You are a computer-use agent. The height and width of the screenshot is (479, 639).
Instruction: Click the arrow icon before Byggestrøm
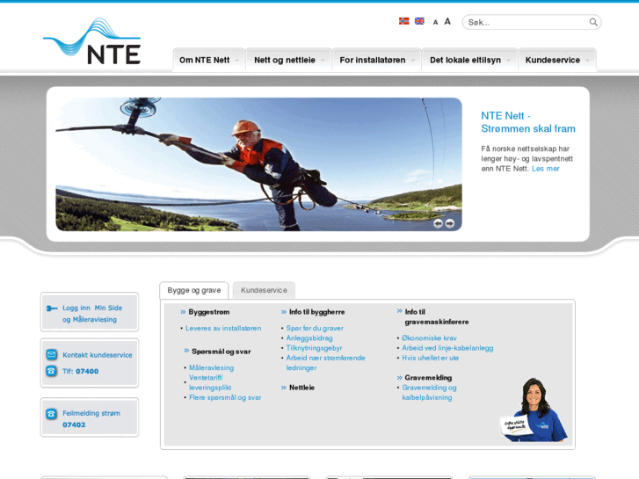[x=183, y=312]
